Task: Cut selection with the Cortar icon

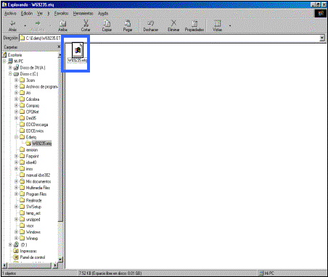Action: coord(86,26)
